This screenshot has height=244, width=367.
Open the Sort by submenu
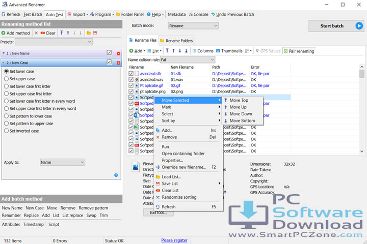(x=189, y=120)
